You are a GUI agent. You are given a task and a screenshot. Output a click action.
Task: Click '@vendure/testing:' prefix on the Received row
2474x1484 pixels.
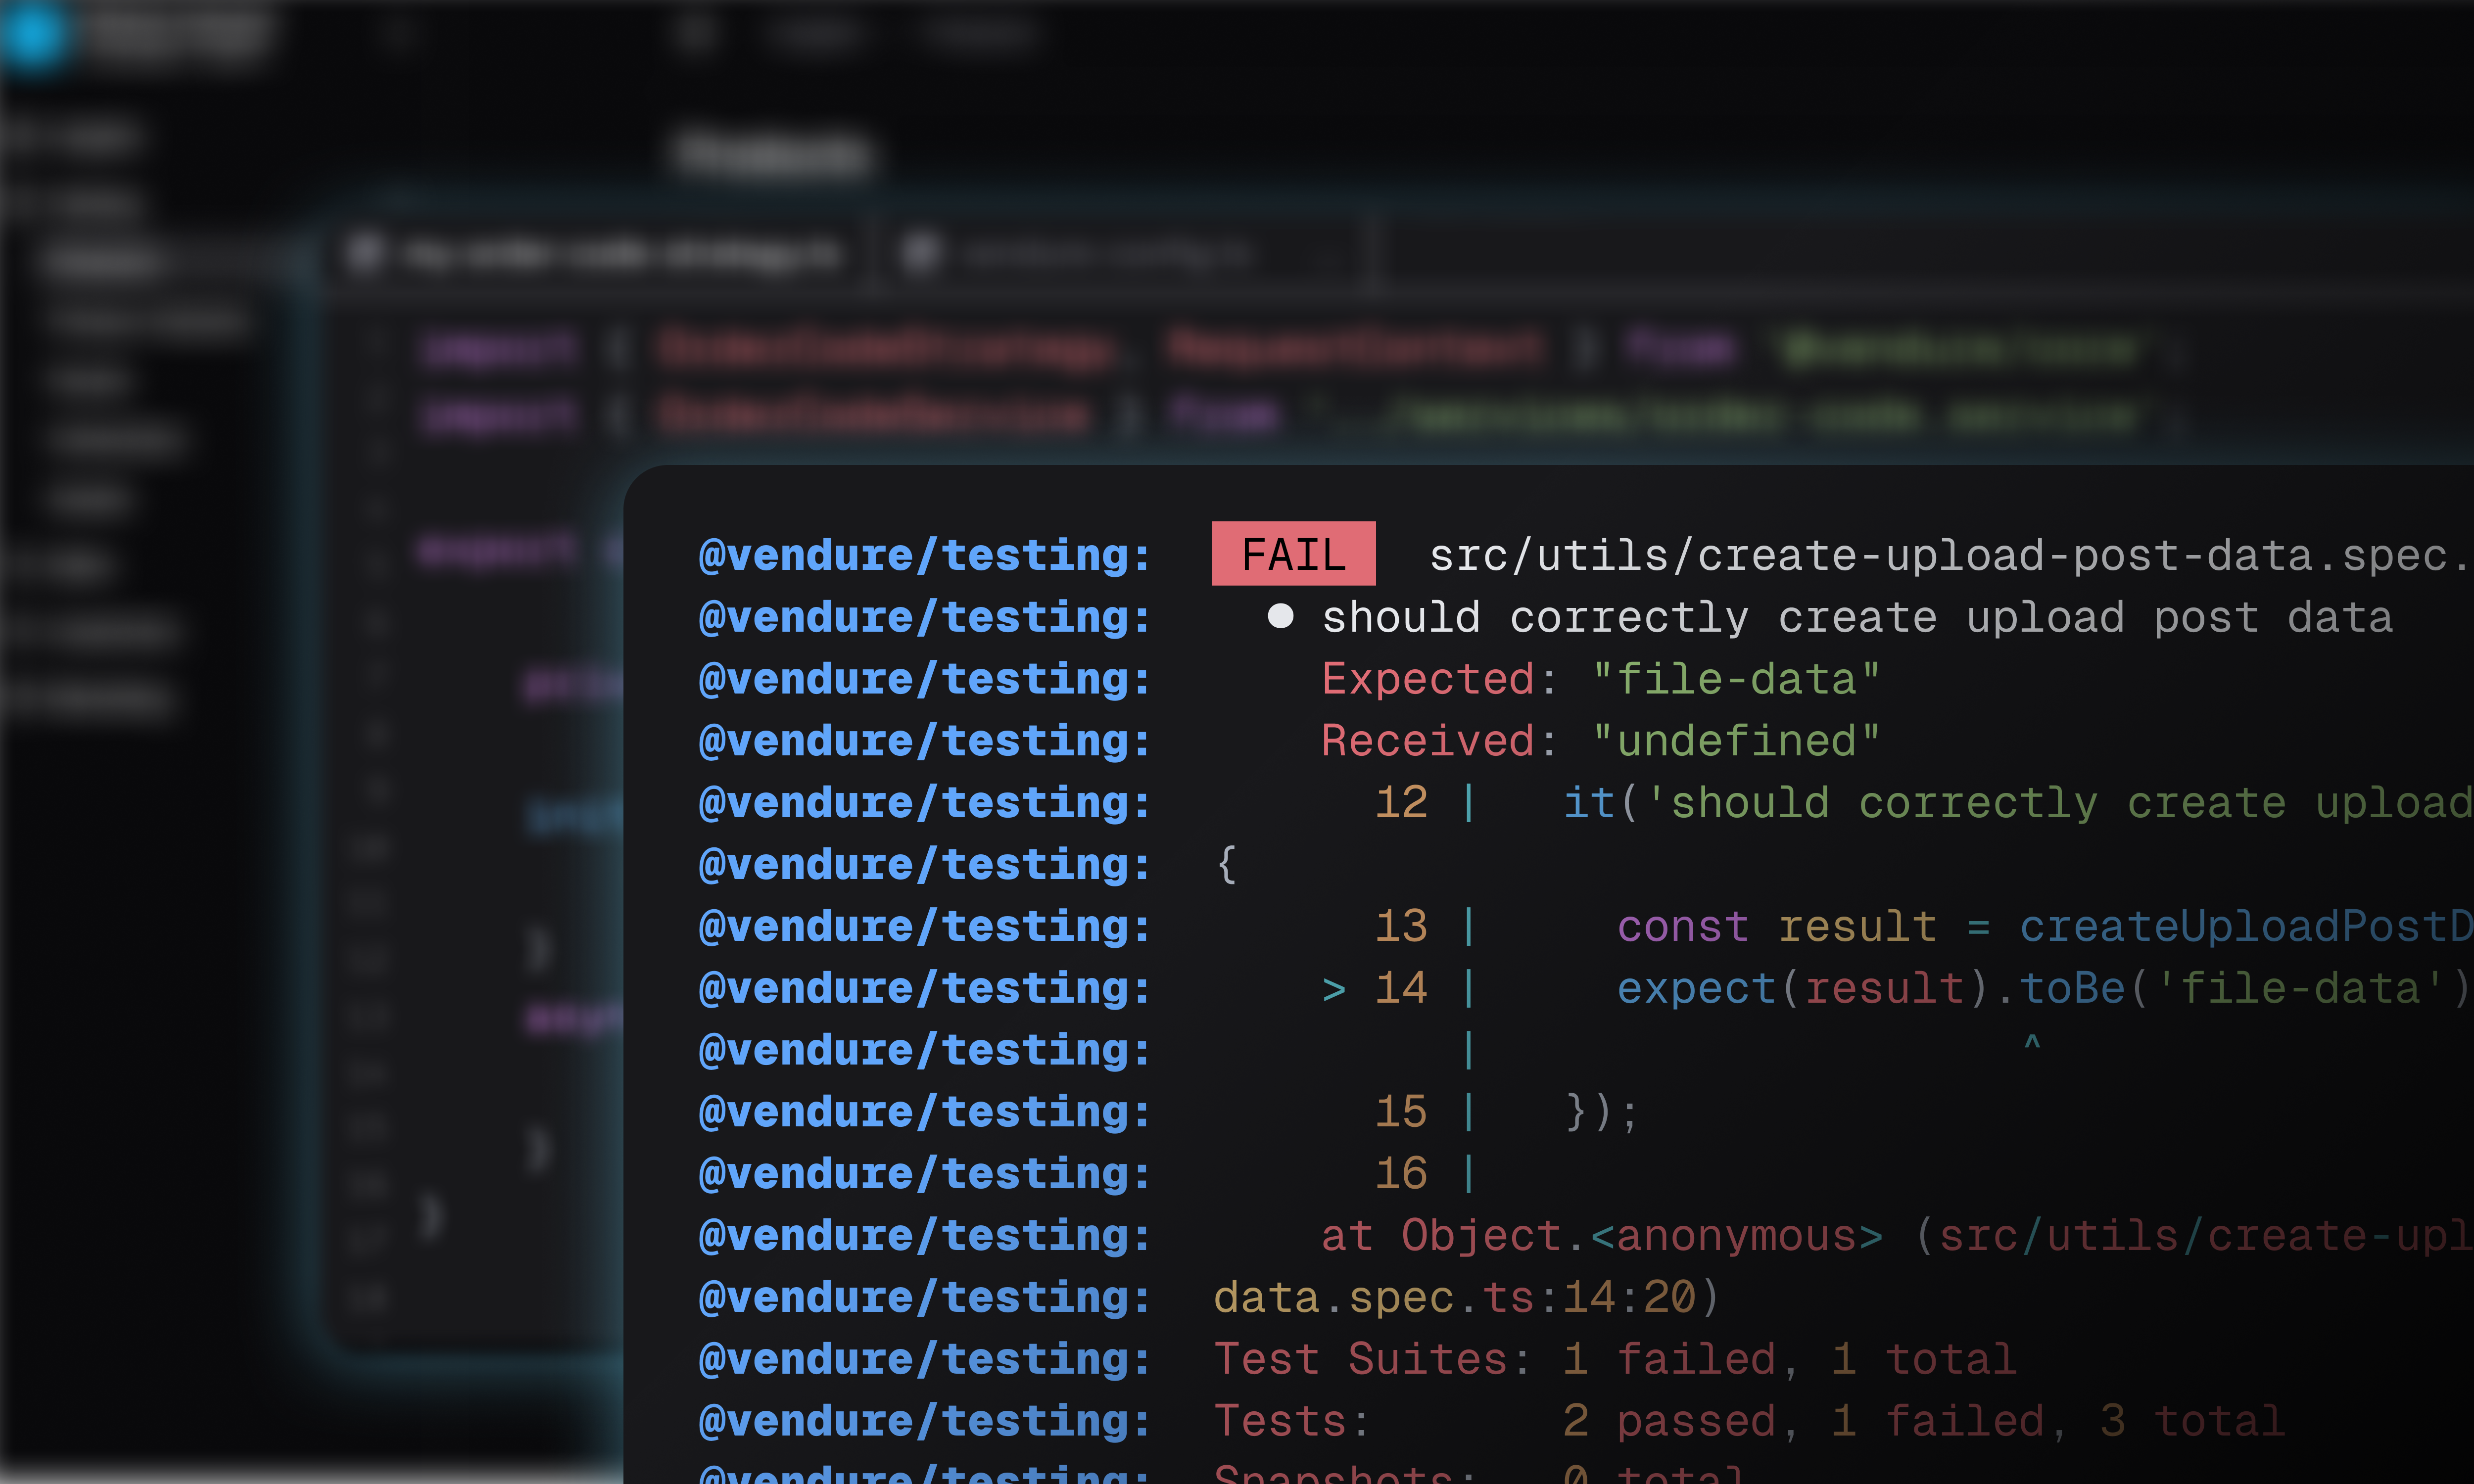point(925,741)
